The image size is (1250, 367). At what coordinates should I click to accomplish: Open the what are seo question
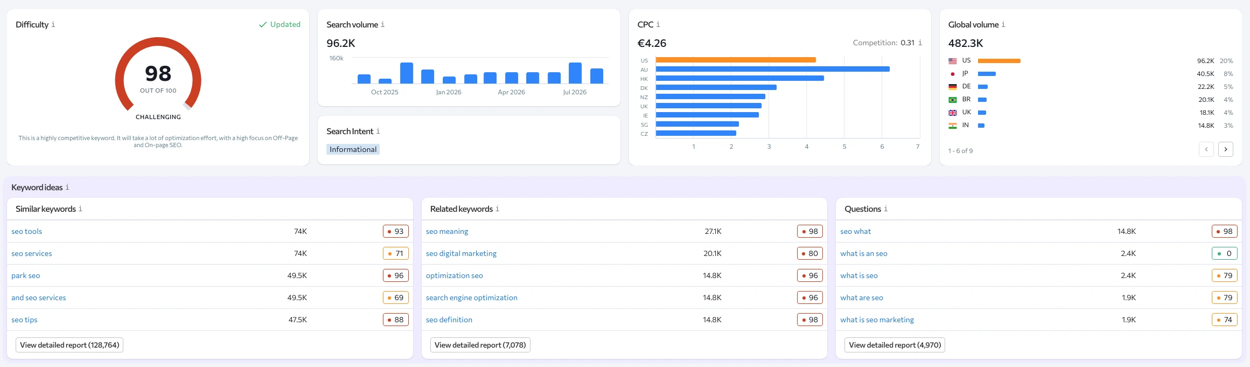[x=862, y=298]
